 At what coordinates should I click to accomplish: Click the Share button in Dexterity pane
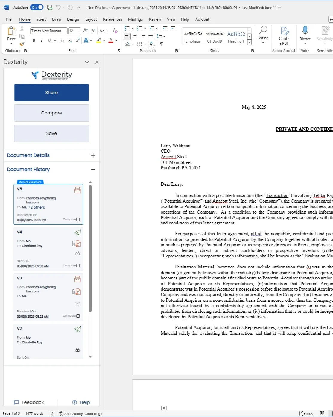coord(51,93)
